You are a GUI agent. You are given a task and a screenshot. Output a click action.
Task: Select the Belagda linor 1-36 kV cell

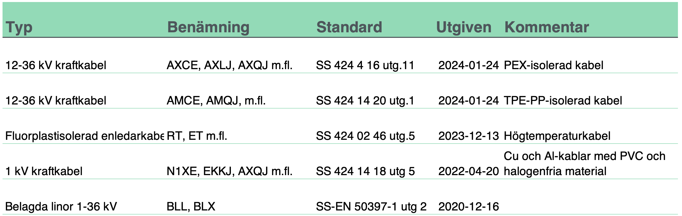tap(61, 206)
